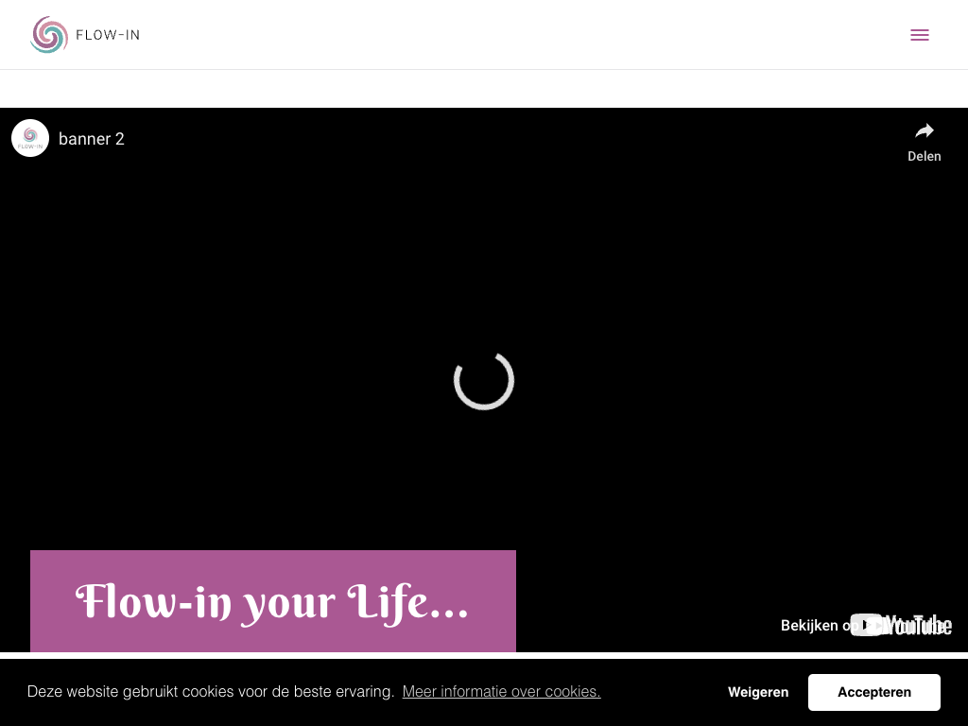The image size is (968, 726).
Task: Click the Flow-In swirl logo icon
Action: 49,35
